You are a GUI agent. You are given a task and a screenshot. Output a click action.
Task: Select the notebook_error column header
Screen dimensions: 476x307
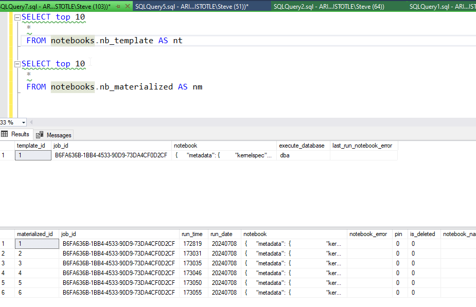[370, 234]
